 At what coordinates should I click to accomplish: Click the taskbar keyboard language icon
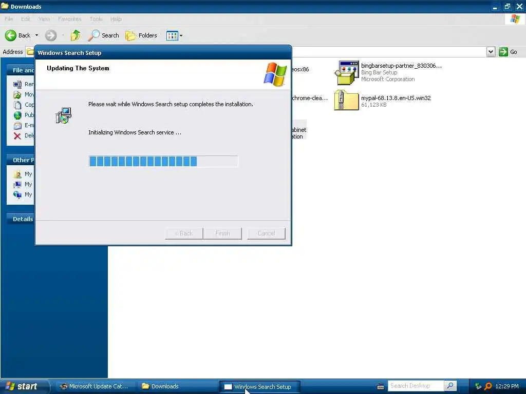tap(381, 387)
